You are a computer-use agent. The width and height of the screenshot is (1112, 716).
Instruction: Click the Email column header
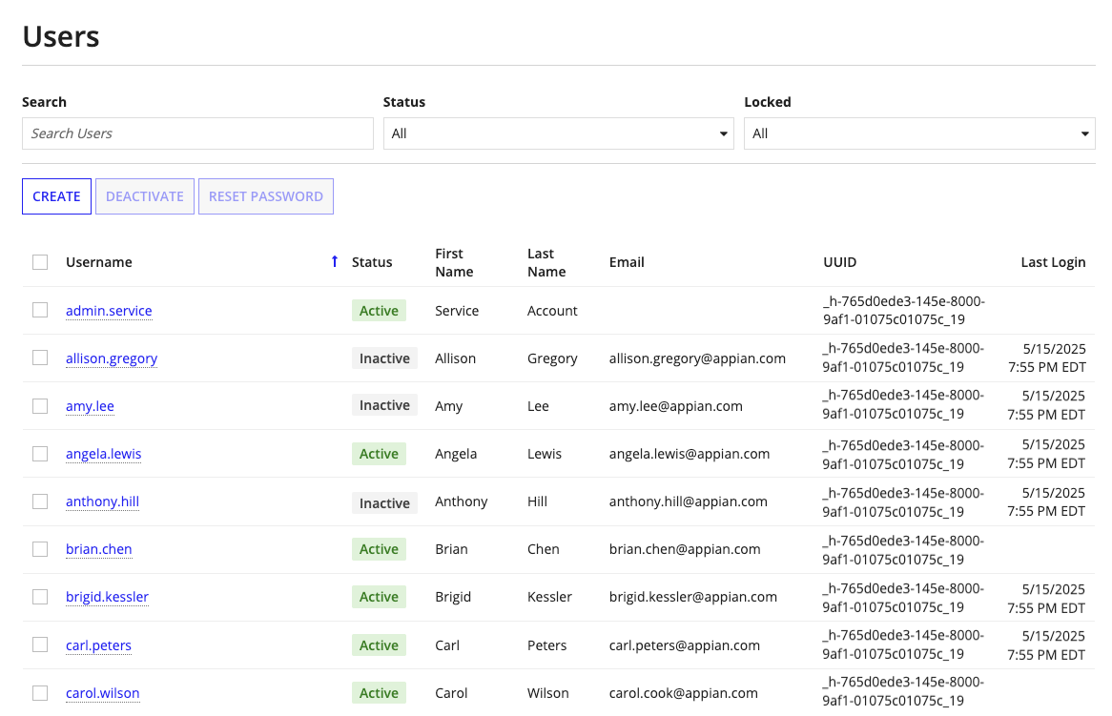tap(627, 262)
